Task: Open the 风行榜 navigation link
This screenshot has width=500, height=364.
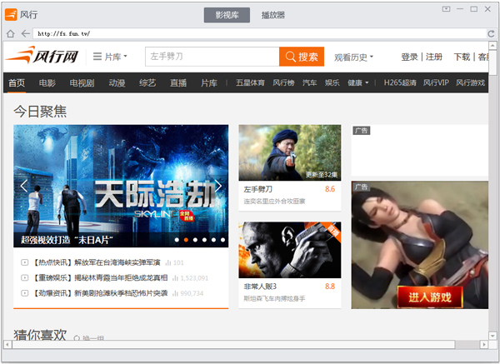Action: pos(283,82)
